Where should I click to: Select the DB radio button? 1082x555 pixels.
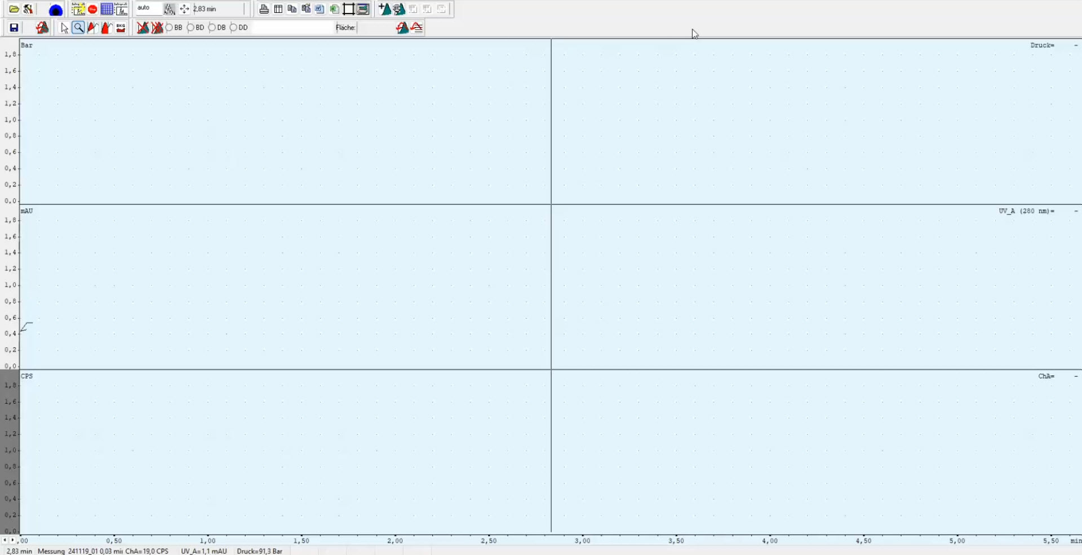[212, 28]
